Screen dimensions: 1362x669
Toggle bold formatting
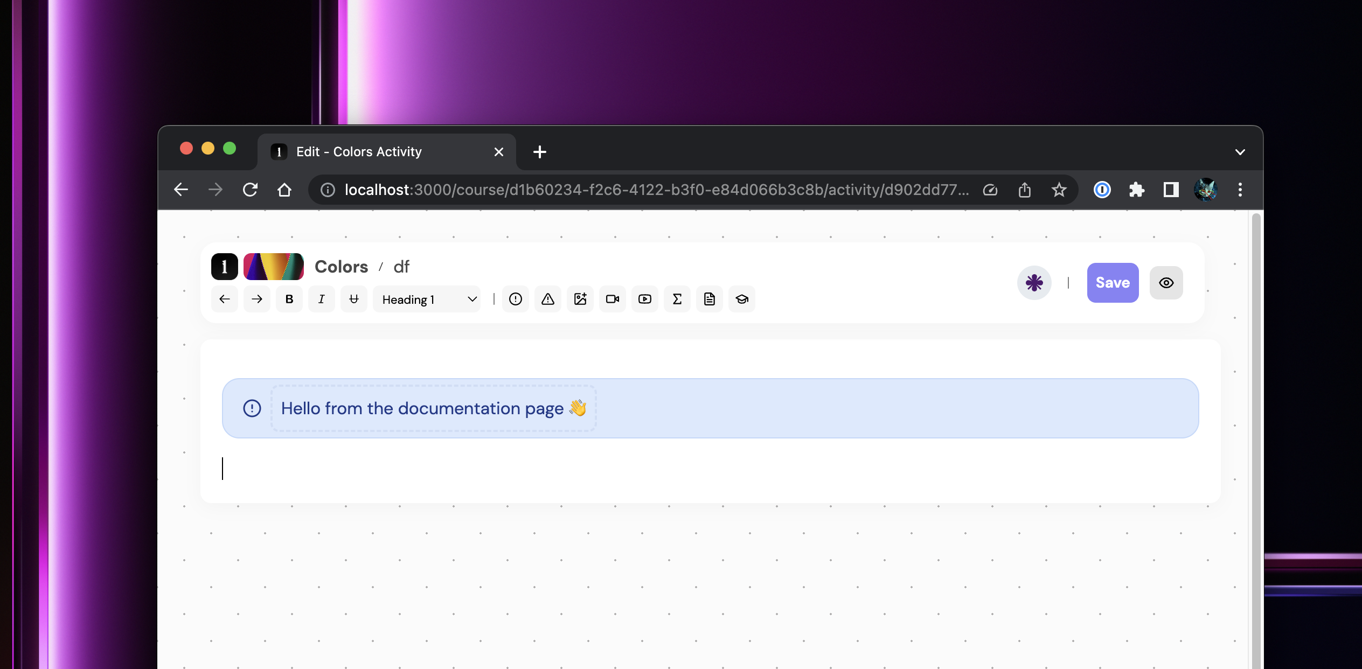pos(289,299)
